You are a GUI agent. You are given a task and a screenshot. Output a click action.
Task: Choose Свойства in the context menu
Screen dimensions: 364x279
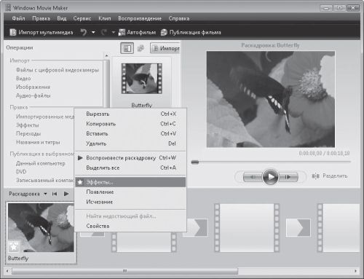pyautogui.click(x=130, y=226)
